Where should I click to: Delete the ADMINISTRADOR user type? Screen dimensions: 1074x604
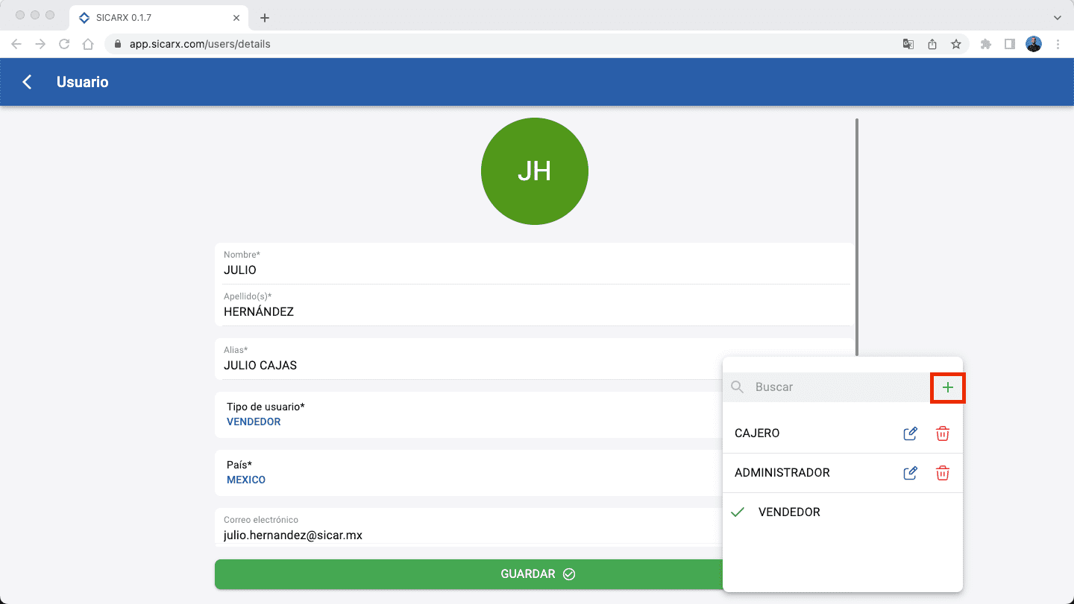coord(943,473)
